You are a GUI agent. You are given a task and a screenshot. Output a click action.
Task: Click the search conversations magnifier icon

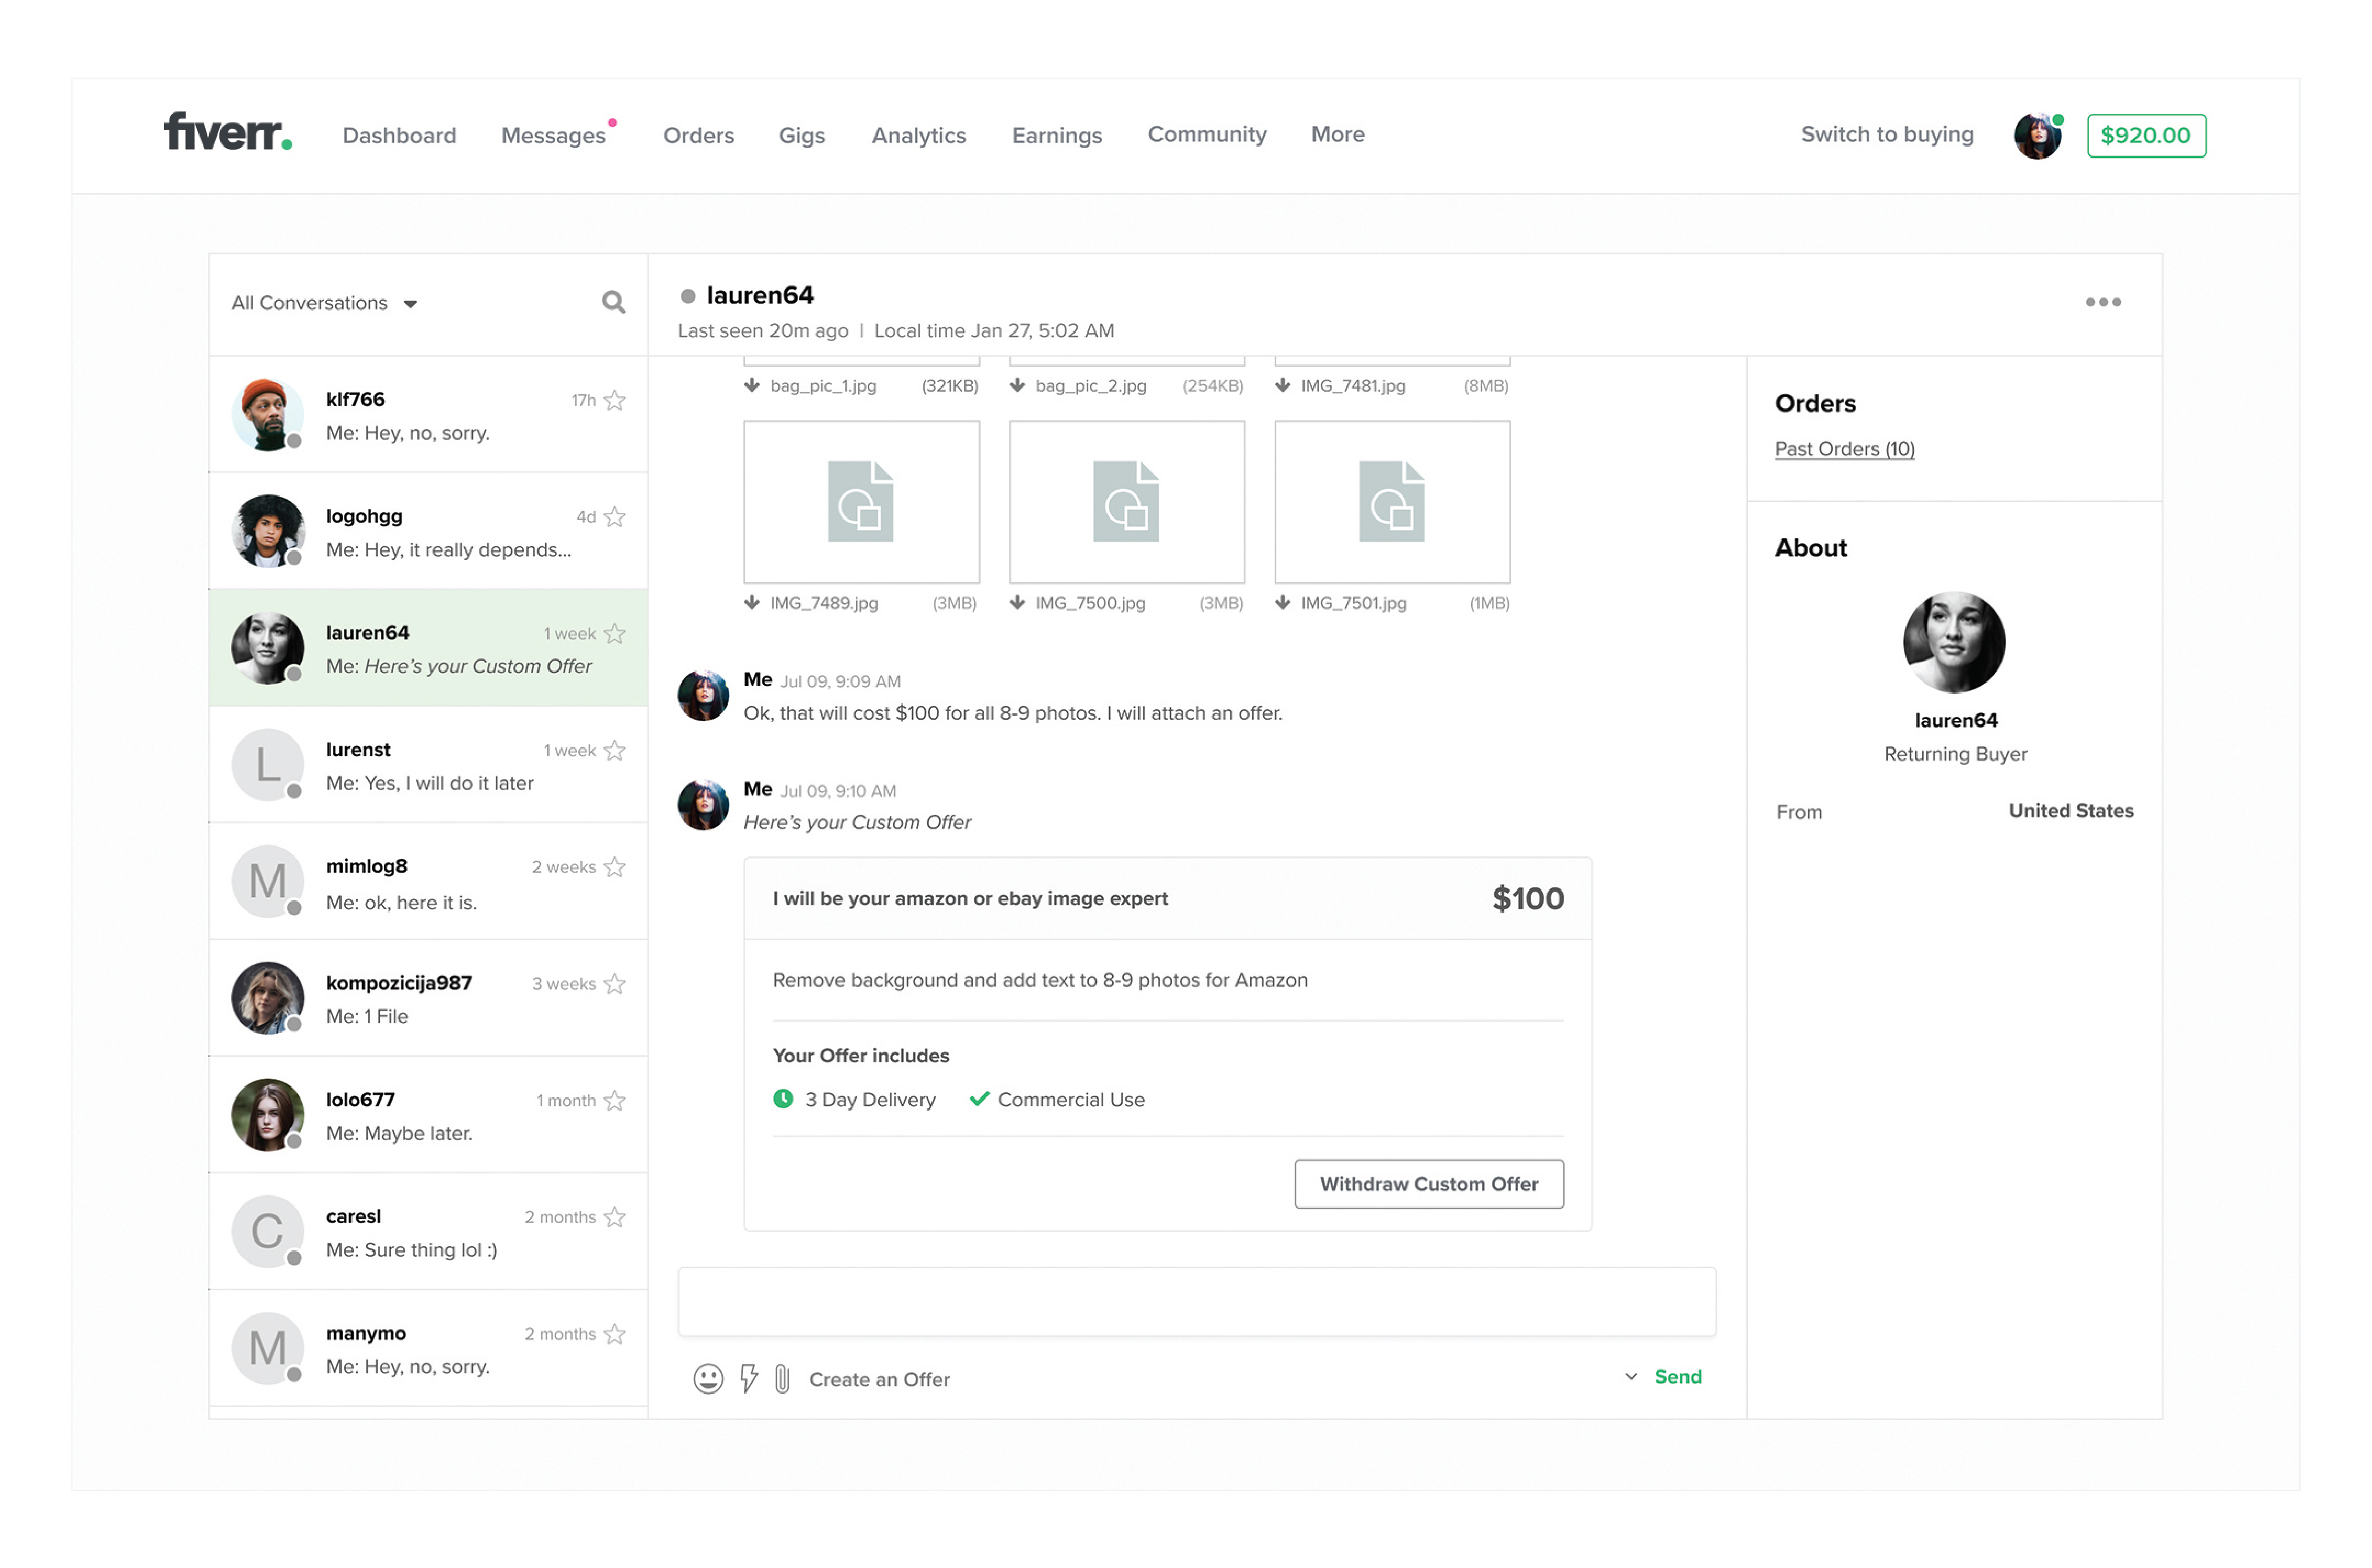point(613,303)
